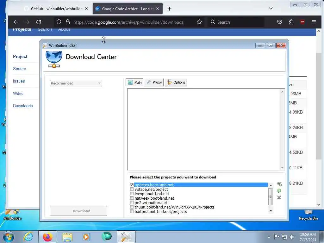This screenshot has width=324, height=243.
Task: Click project list scroll up arrow
Action: [271, 185]
